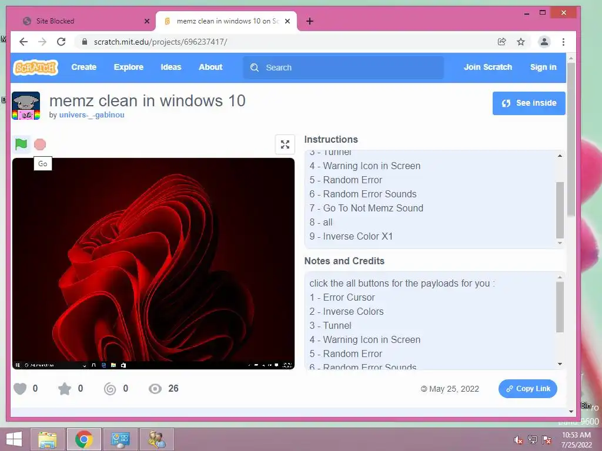Click the Action Center flag tray icon
The image size is (602, 451).
(x=546, y=440)
